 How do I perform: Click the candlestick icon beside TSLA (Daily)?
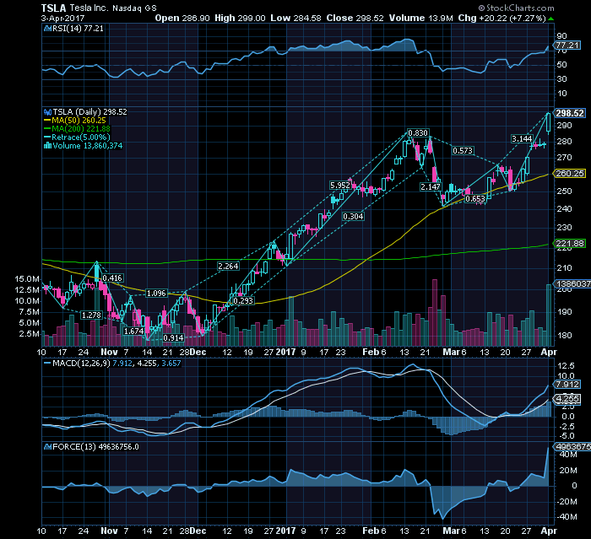47,112
